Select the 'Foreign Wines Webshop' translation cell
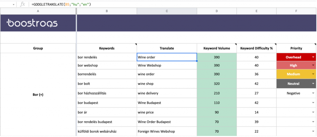This screenshot has width=317, height=137. 167,131
